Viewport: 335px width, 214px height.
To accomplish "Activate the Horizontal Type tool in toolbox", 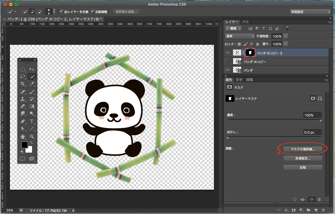I will point(32,121).
